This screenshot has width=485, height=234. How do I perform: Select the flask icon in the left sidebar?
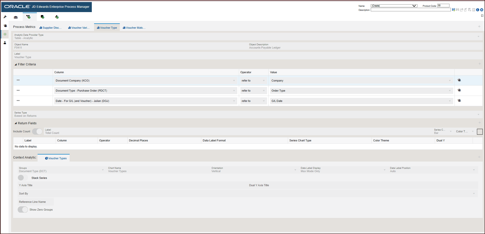click(5, 43)
